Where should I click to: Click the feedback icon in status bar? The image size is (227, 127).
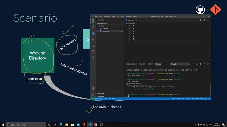205,99
